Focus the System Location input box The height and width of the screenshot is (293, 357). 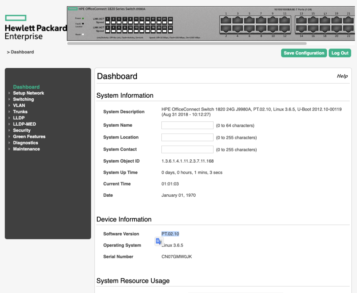tap(187, 137)
